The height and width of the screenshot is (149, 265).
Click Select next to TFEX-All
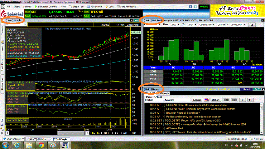[86, 16]
